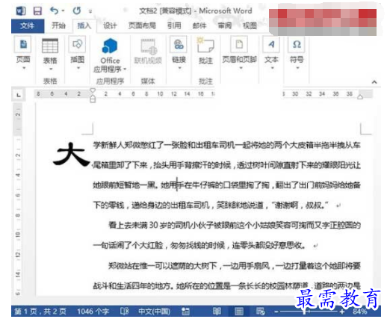Switch to the 邮件 (Mailings) tab

pyautogui.click(x=199, y=25)
